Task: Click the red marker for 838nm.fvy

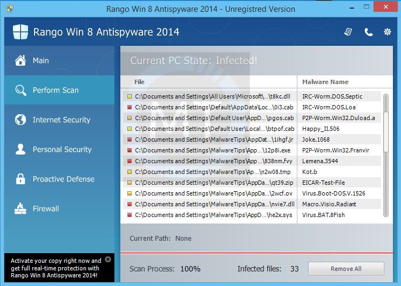Action: [x=130, y=161]
